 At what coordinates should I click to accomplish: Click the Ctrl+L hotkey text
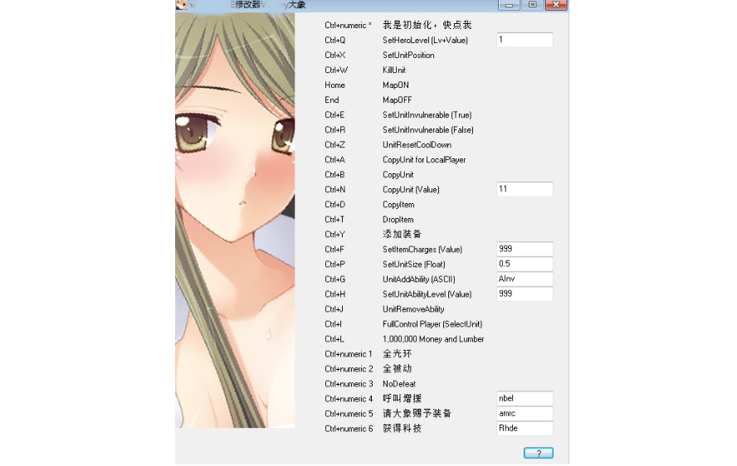click(334, 339)
